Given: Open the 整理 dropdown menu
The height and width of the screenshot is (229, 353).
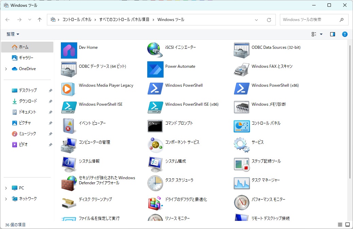Looking at the screenshot, I should [x=13, y=34].
